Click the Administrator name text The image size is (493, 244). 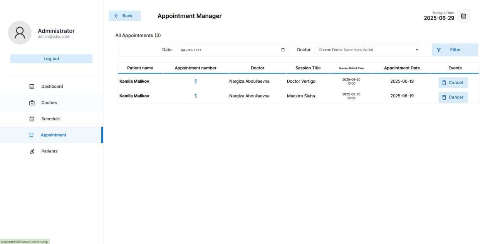click(56, 31)
